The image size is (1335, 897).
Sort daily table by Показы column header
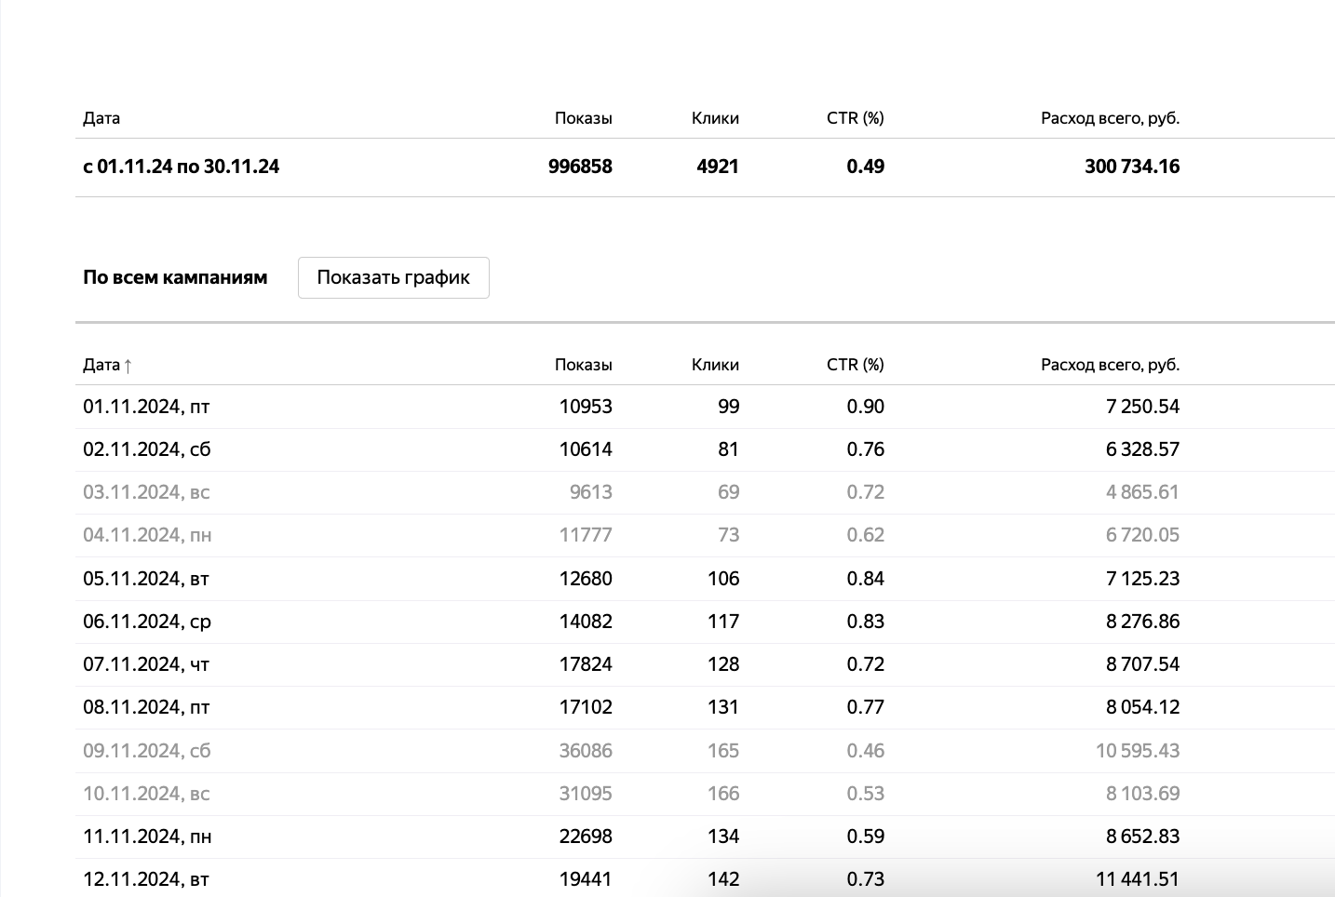pyautogui.click(x=583, y=365)
